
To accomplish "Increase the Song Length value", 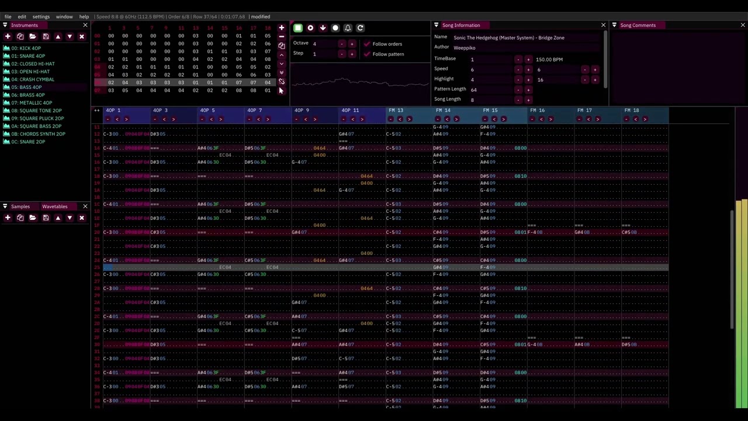I will pyautogui.click(x=528, y=100).
